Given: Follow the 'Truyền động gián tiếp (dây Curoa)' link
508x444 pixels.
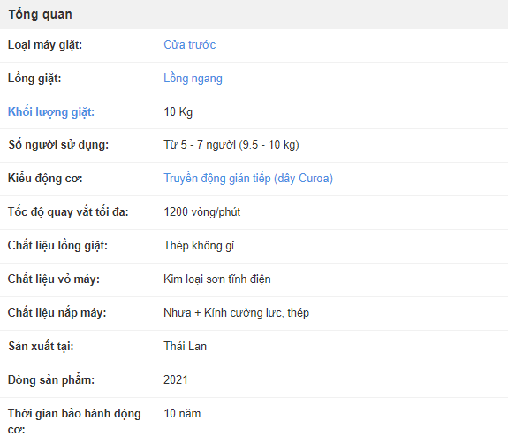Looking at the screenshot, I should (x=248, y=179).
